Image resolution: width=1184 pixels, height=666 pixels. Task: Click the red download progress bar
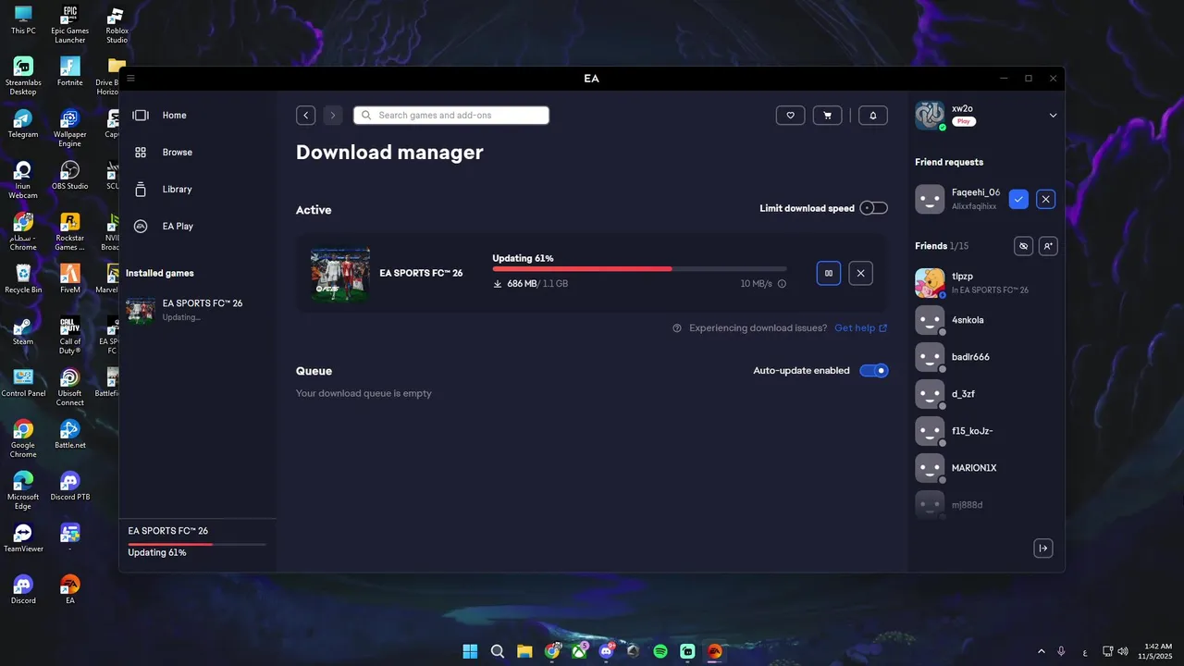[x=639, y=269]
